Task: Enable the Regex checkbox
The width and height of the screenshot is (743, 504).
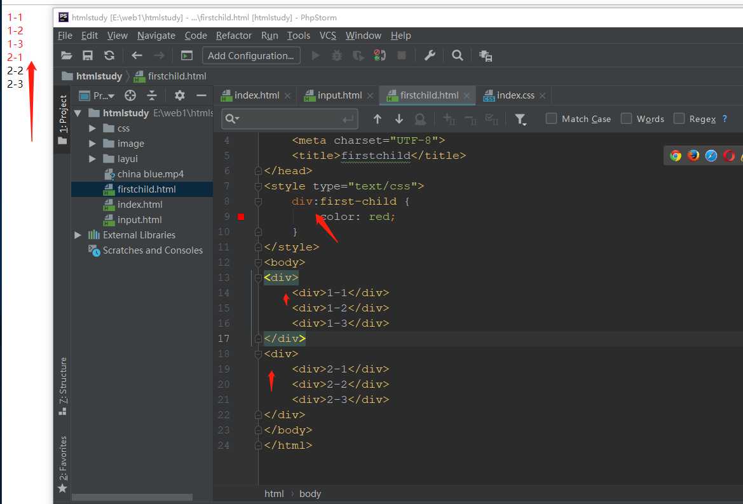Action: pyautogui.click(x=679, y=118)
